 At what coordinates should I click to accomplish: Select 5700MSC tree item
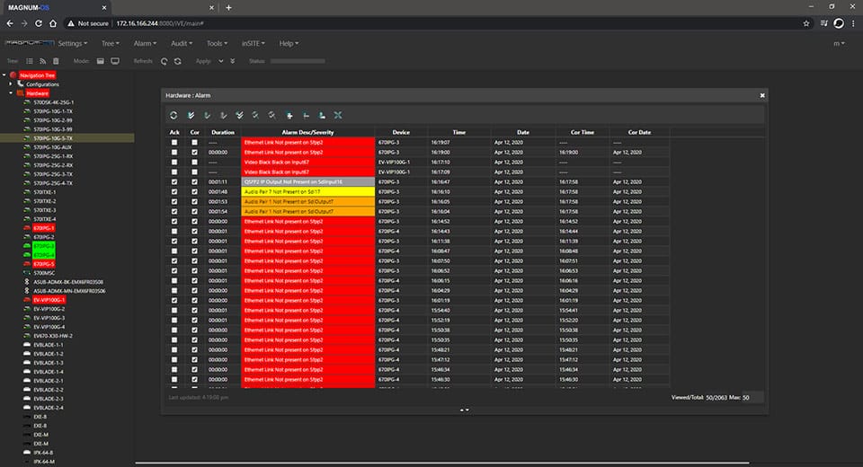click(45, 273)
